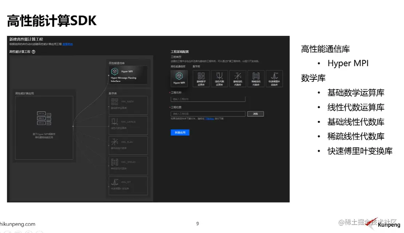Click the 新建高性能计算工程 heading

[x=26, y=39]
